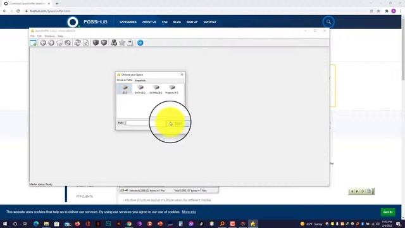Click the New View icon in SpaceSniffer toolbar
405x228 pixels.
click(34, 43)
